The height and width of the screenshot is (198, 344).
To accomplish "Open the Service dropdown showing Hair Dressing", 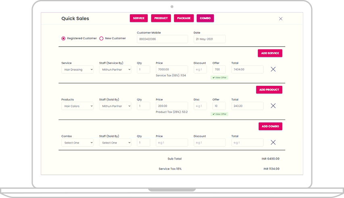I will click(77, 70).
